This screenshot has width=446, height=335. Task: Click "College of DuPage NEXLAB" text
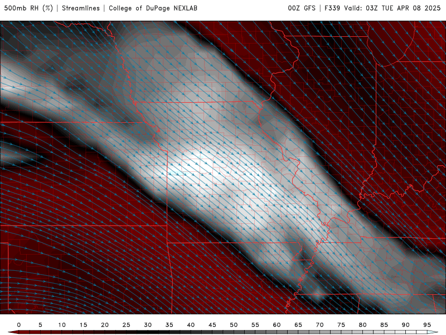(153, 8)
